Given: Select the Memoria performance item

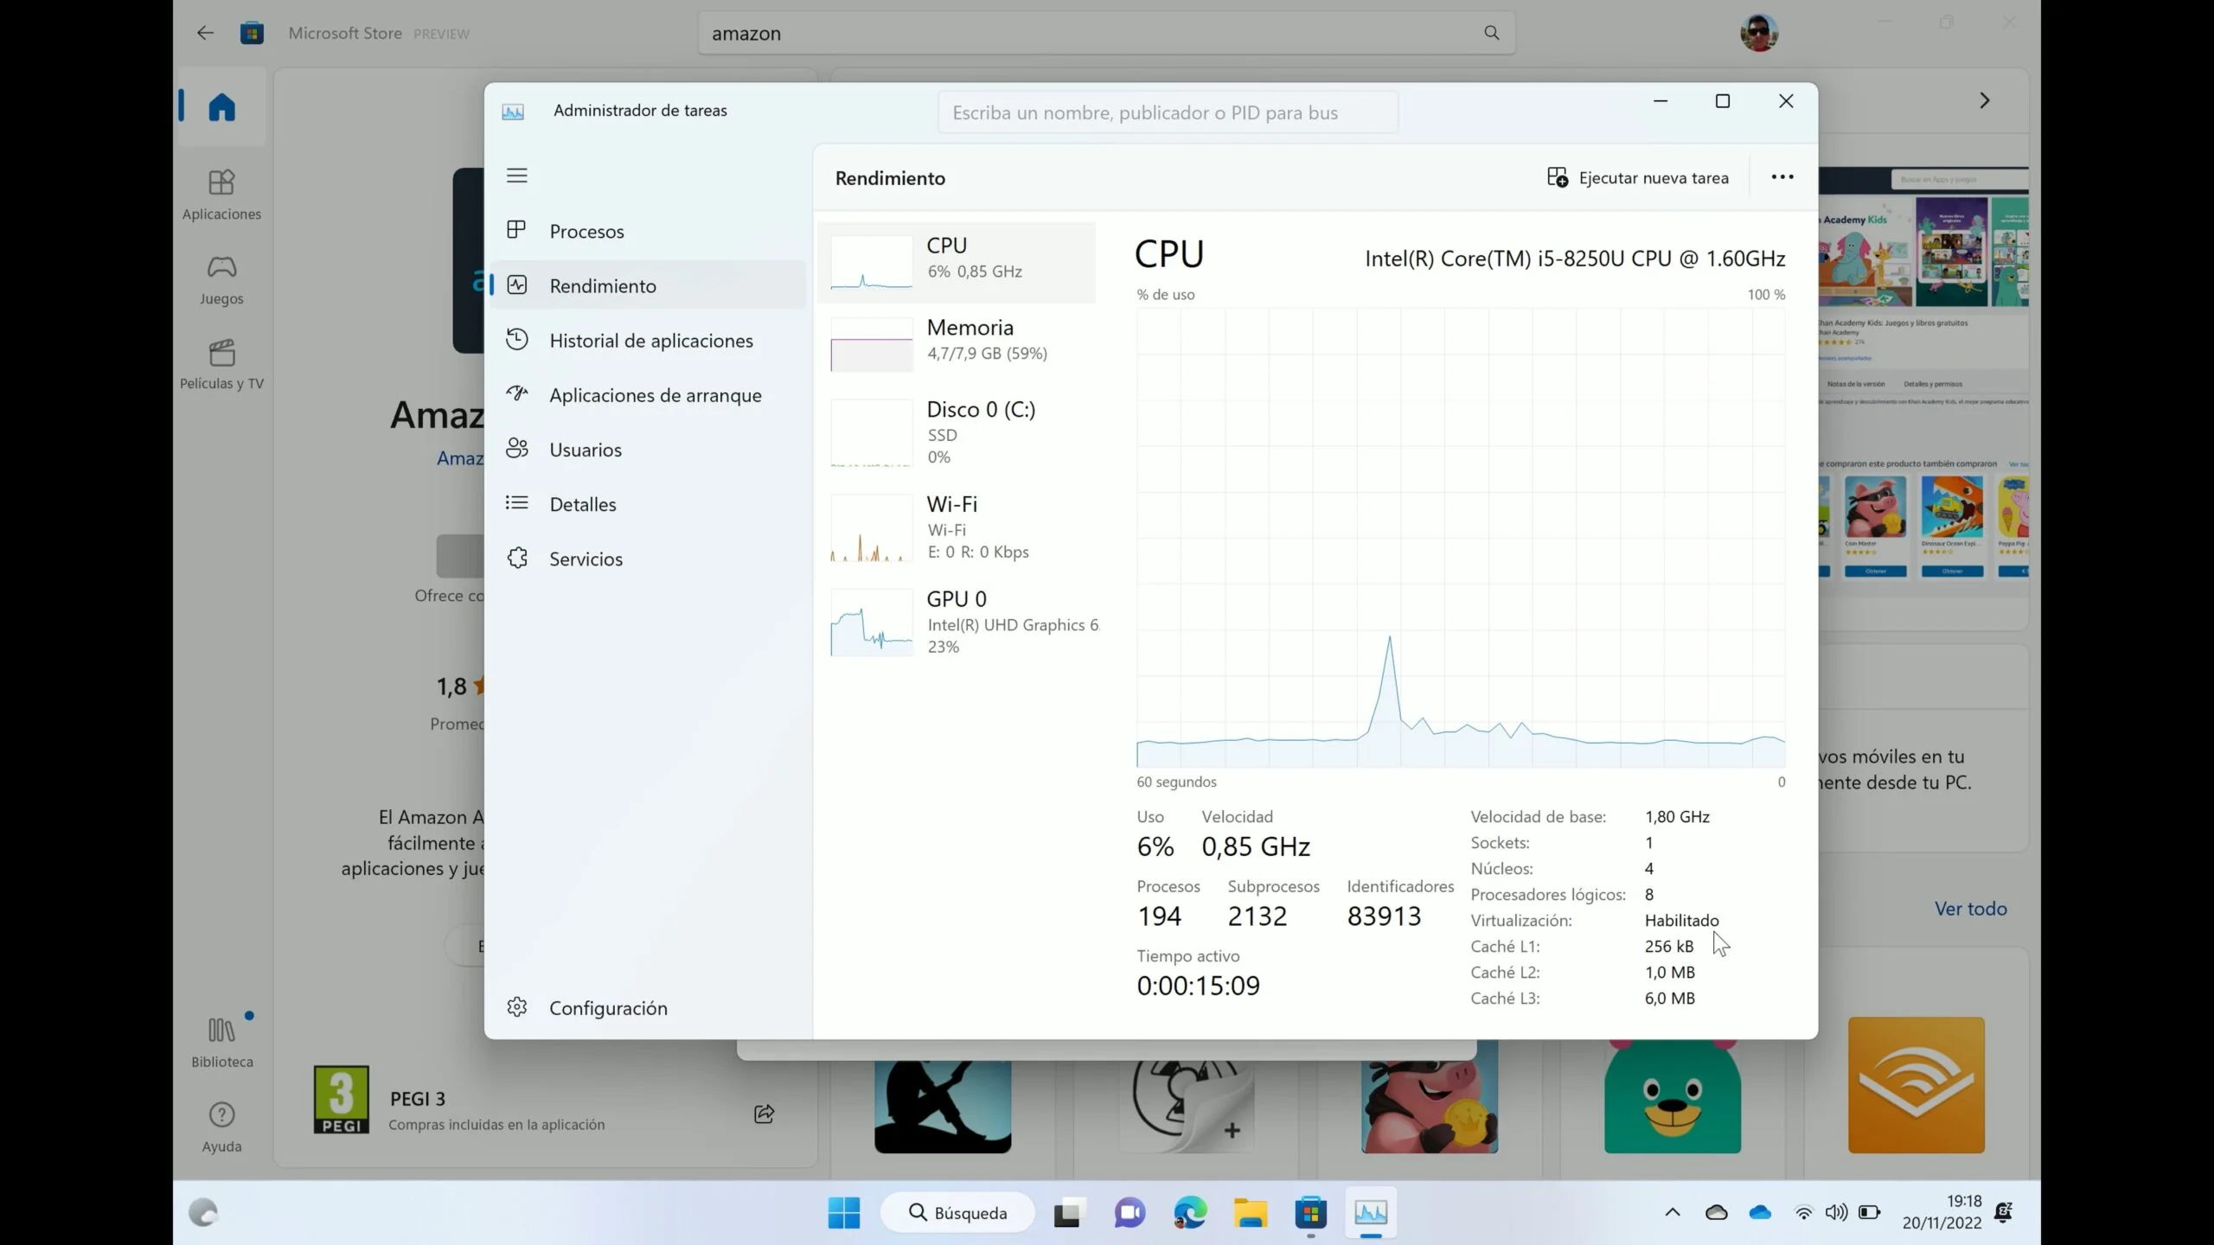Looking at the screenshot, I should click(957, 344).
